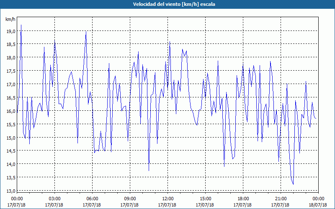Select the "17/07/18" date under 15:00

point(205,205)
